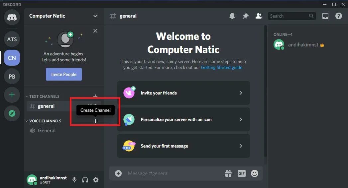Screen dimensions: 348x188
Task: Click the first message chat icon
Action: [x=129, y=146]
